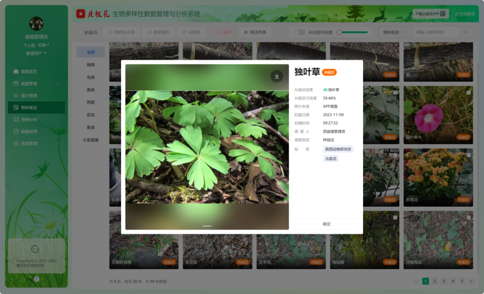Screen dimensions: 484x294
Task: Select the 昆虫 category tab
Action: coord(91,115)
